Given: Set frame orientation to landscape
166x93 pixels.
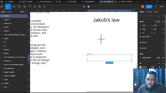Looking at the screenshot, I should coord(158,22).
